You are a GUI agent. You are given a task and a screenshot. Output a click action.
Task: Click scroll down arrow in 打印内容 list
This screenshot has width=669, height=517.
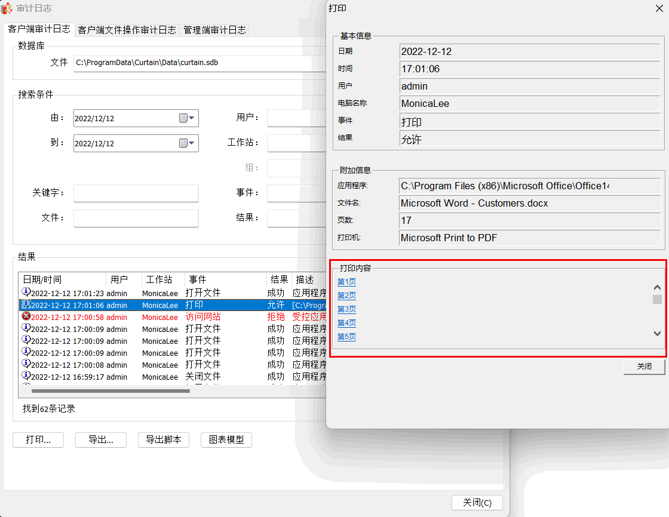click(657, 333)
